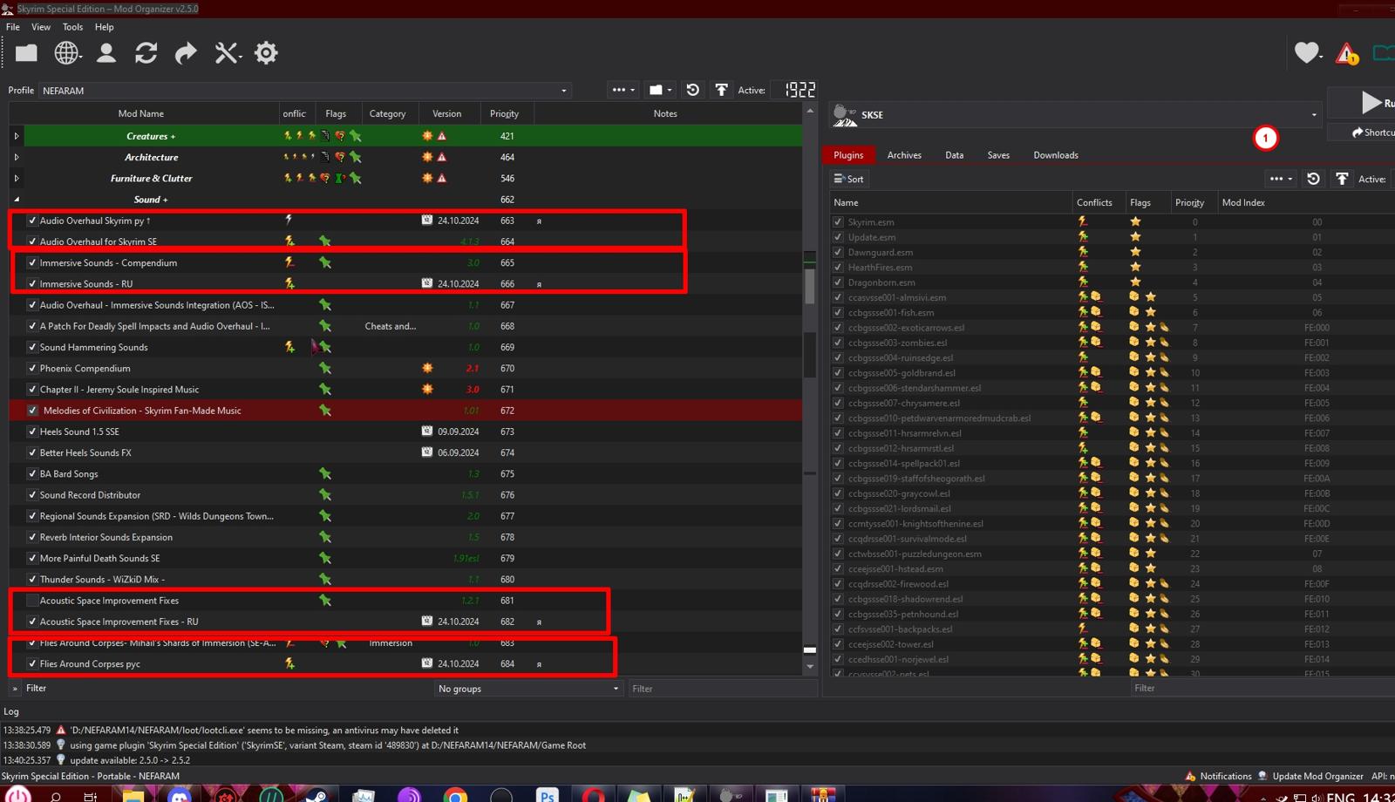Open the Help menu
Screen dimensions: 1395x802
(104, 27)
